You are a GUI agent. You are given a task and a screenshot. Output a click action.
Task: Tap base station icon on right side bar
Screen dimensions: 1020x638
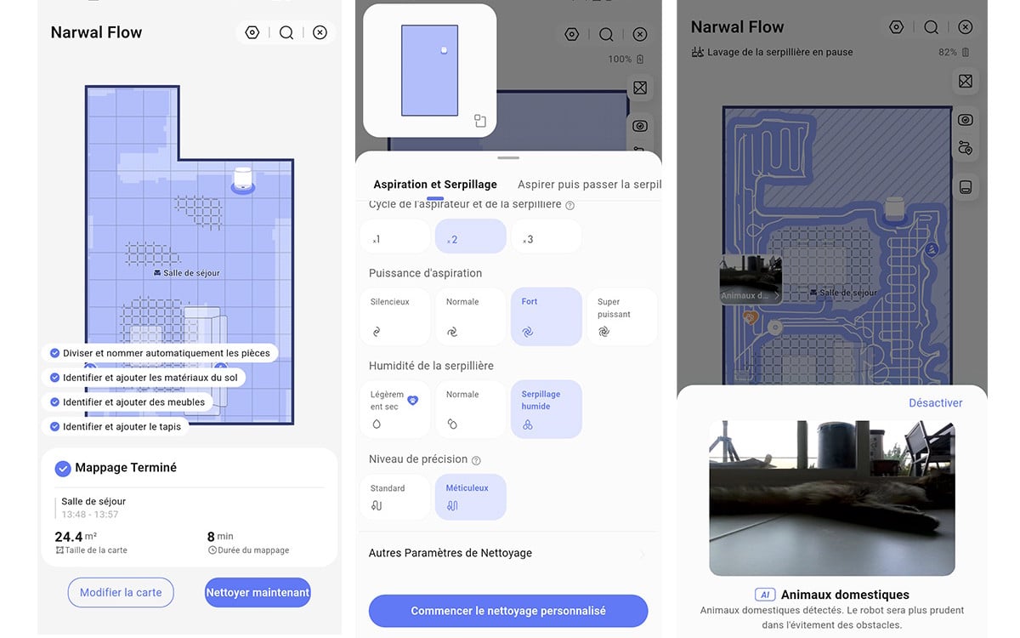pos(966,187)
